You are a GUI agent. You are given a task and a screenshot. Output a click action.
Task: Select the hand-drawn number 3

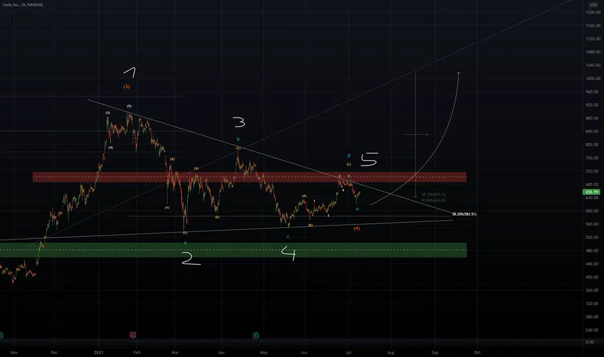(x=239, y=122)
